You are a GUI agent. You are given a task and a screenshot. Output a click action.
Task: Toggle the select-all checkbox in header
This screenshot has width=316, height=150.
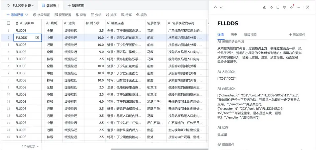[9, 23]
